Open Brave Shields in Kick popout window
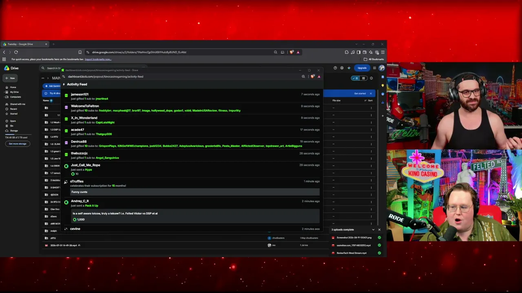 [312, 77]
